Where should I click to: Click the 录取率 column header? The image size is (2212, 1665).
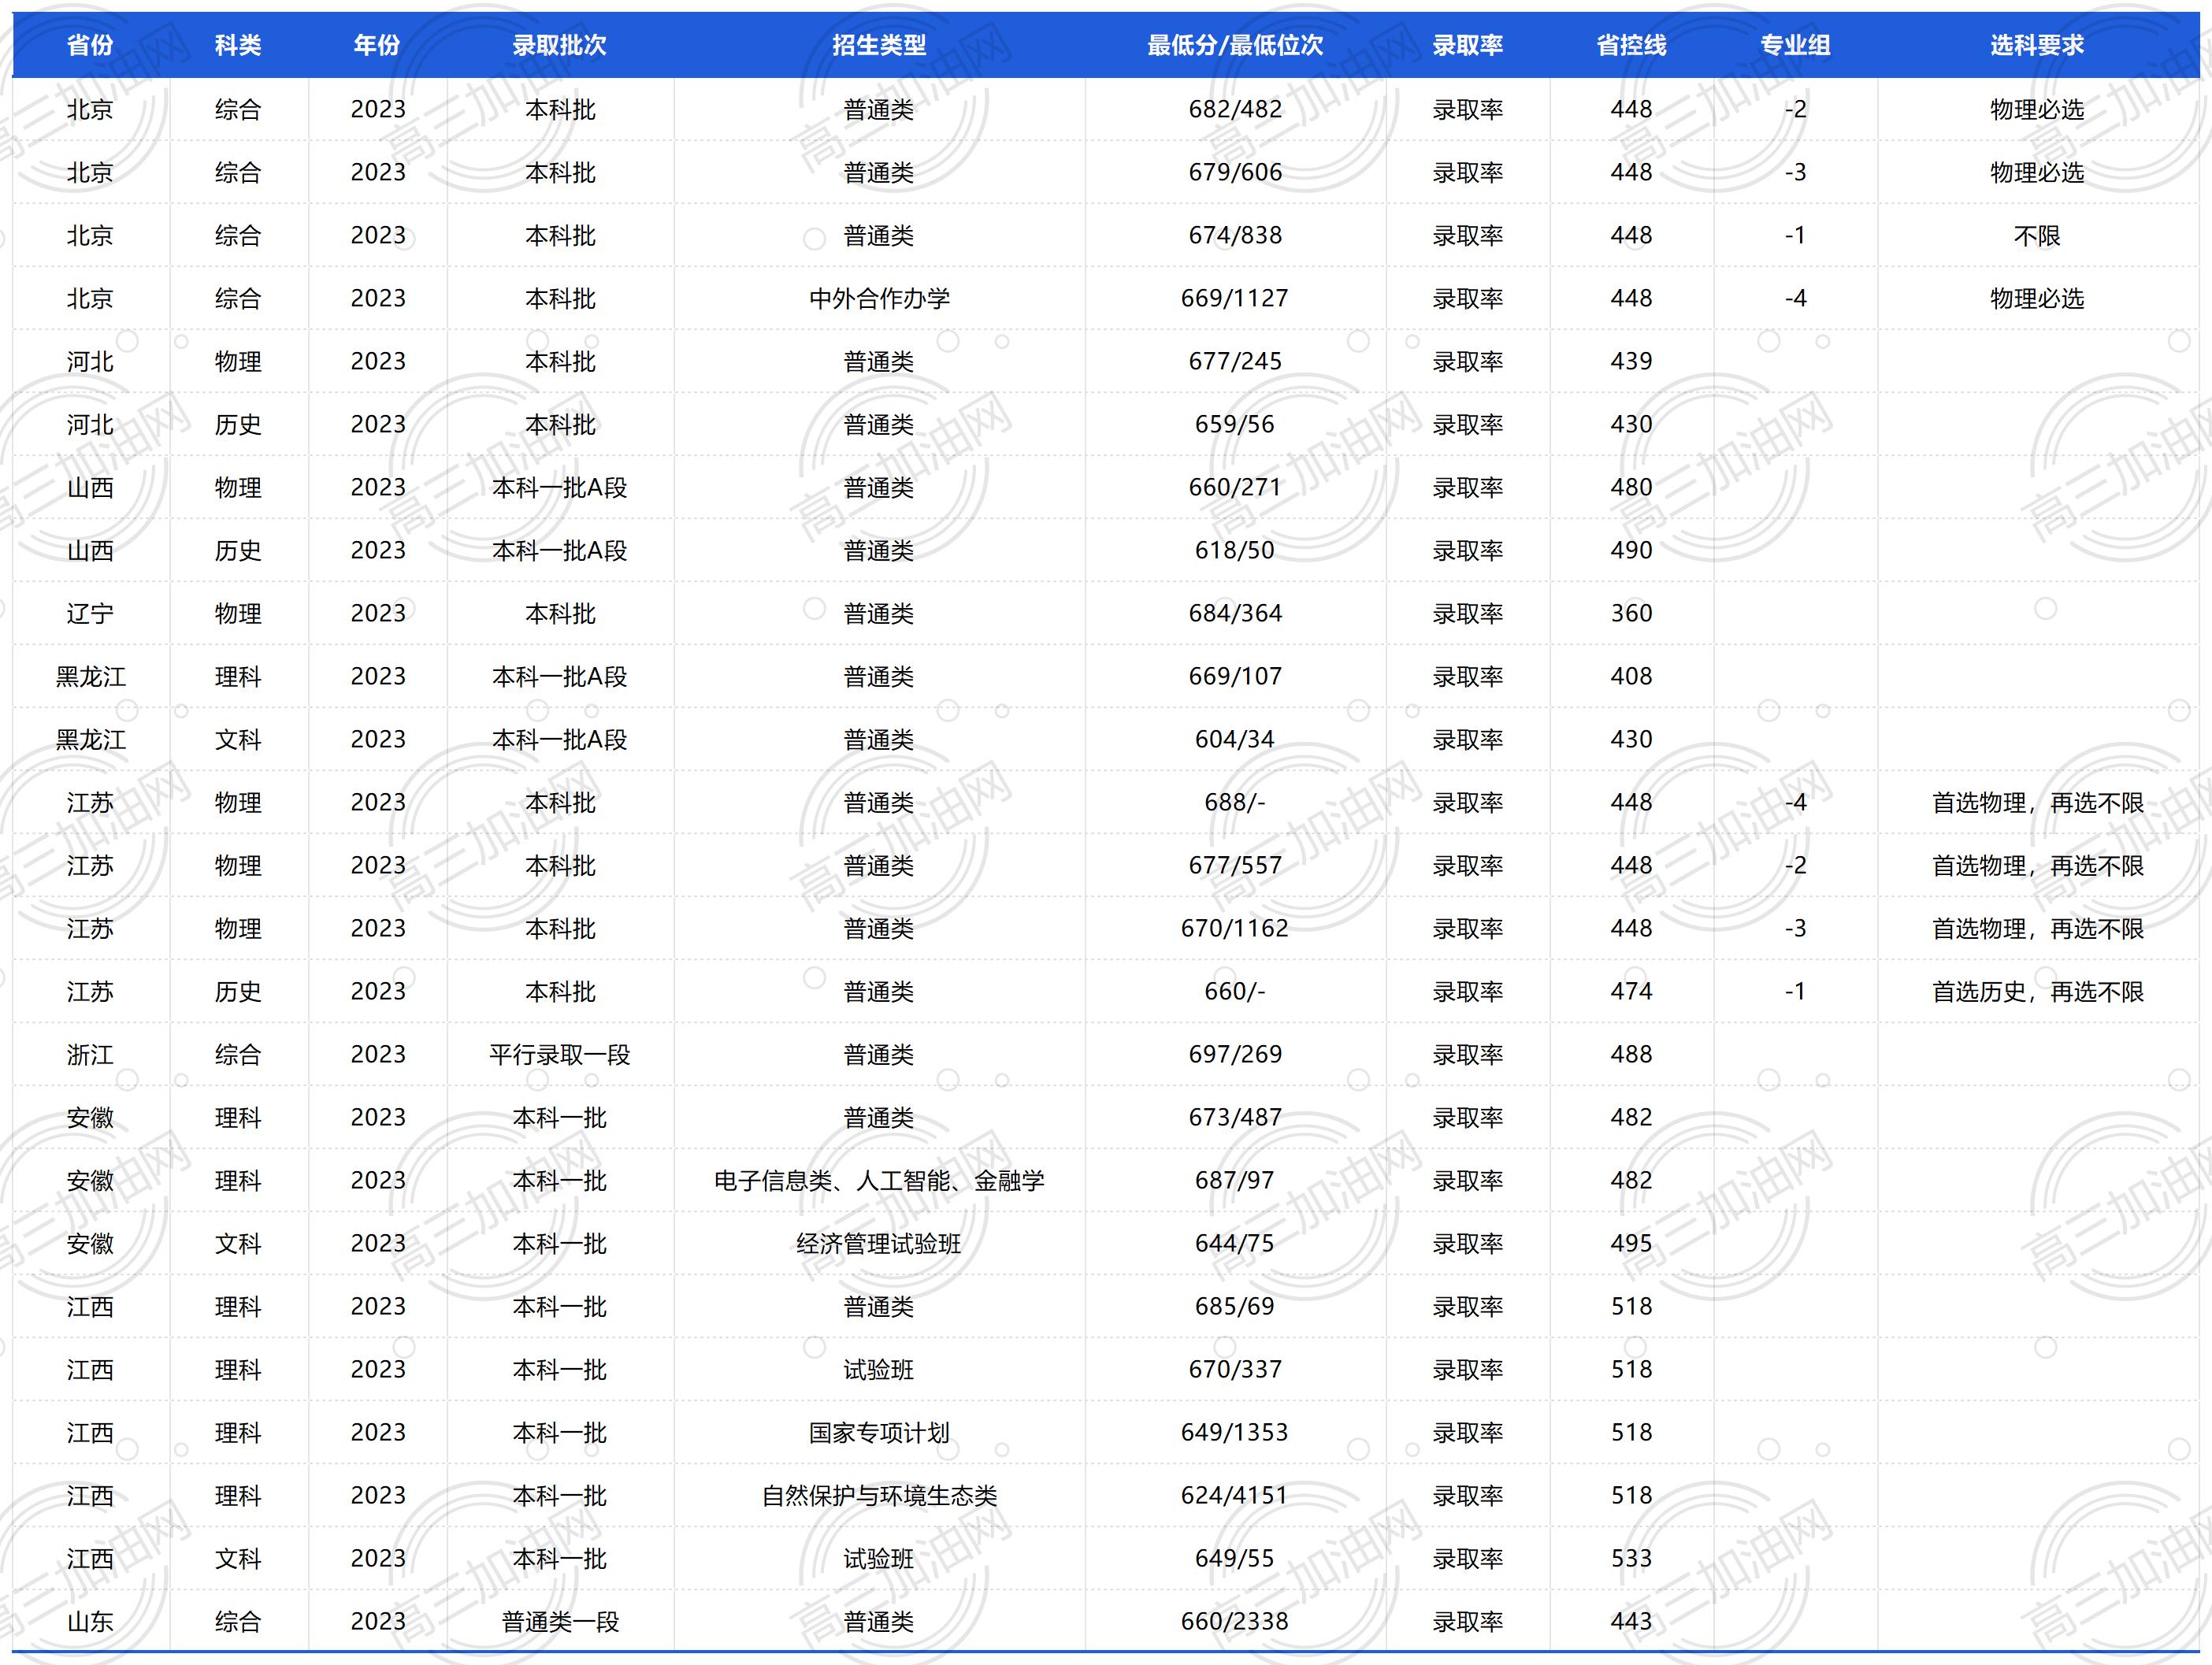pyautogui.click(x=1468, y=45)
